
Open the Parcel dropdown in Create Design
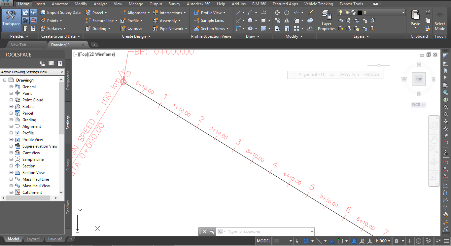pos(96,13)
